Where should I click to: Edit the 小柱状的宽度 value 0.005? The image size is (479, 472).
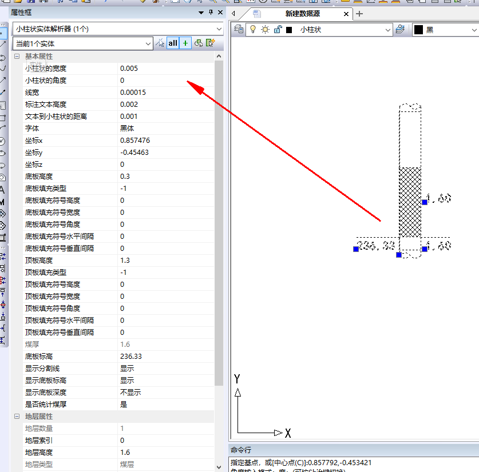click(x=166, y=69)
